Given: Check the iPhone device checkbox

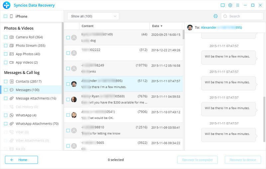Looking at the screenshot, I should click(5, 16).
